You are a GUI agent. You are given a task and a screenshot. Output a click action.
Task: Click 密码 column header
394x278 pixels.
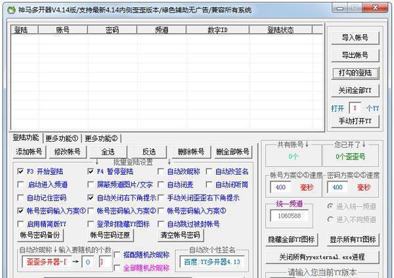(112, 30)
